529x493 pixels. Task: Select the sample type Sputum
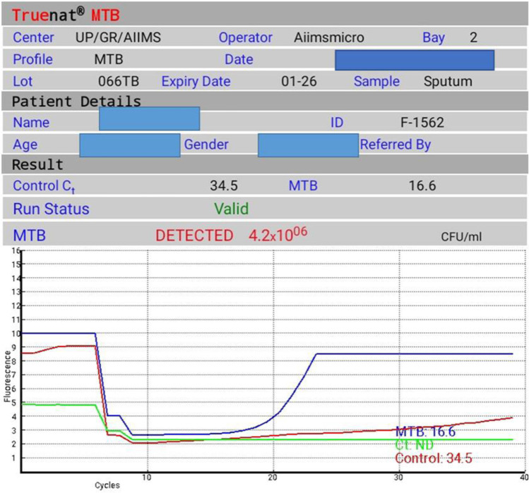[448, 82]
